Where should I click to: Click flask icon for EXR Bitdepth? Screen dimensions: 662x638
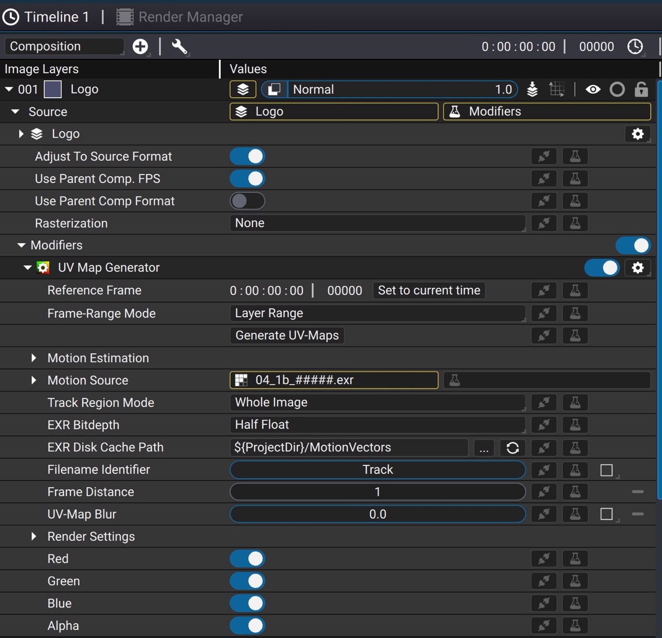[x=575, y=425]
